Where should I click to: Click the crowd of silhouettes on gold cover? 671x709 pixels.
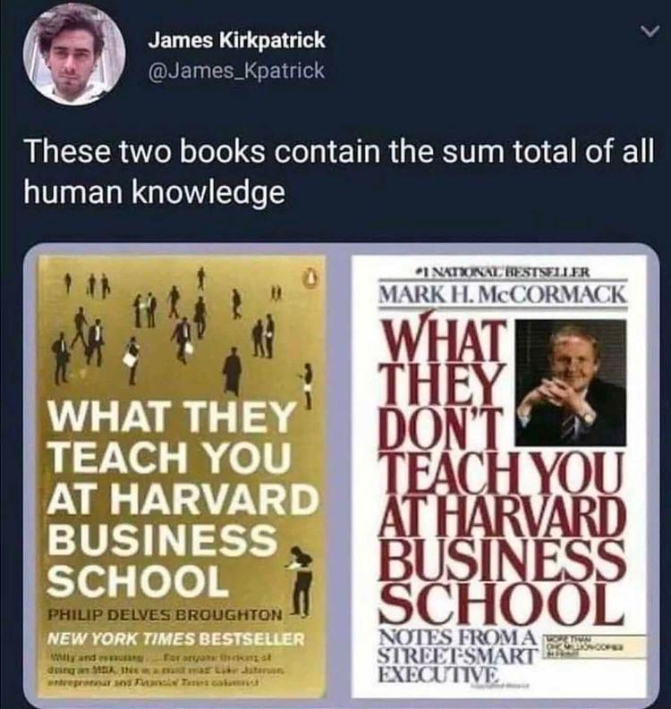[x=181, y=330]
